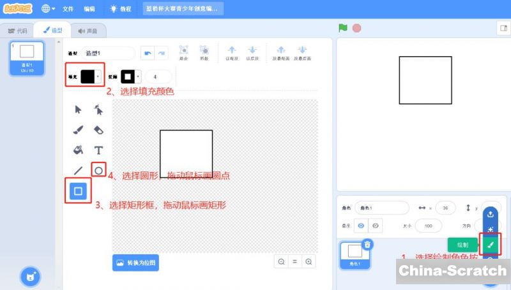
Task: Open the language globe menu
Action: click(x=48, y=9)
